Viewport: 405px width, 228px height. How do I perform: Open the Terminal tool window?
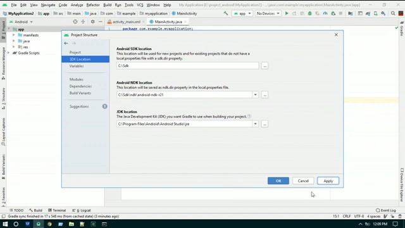point(57,210)
